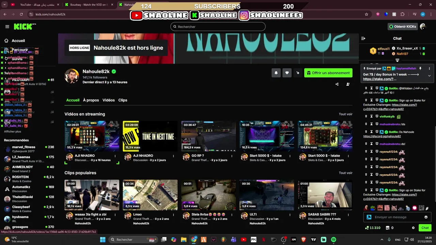Open the Stela lhrba clip thumbnail
The width and height of the screenshot is (436, 245).
(x=208, y=195)
